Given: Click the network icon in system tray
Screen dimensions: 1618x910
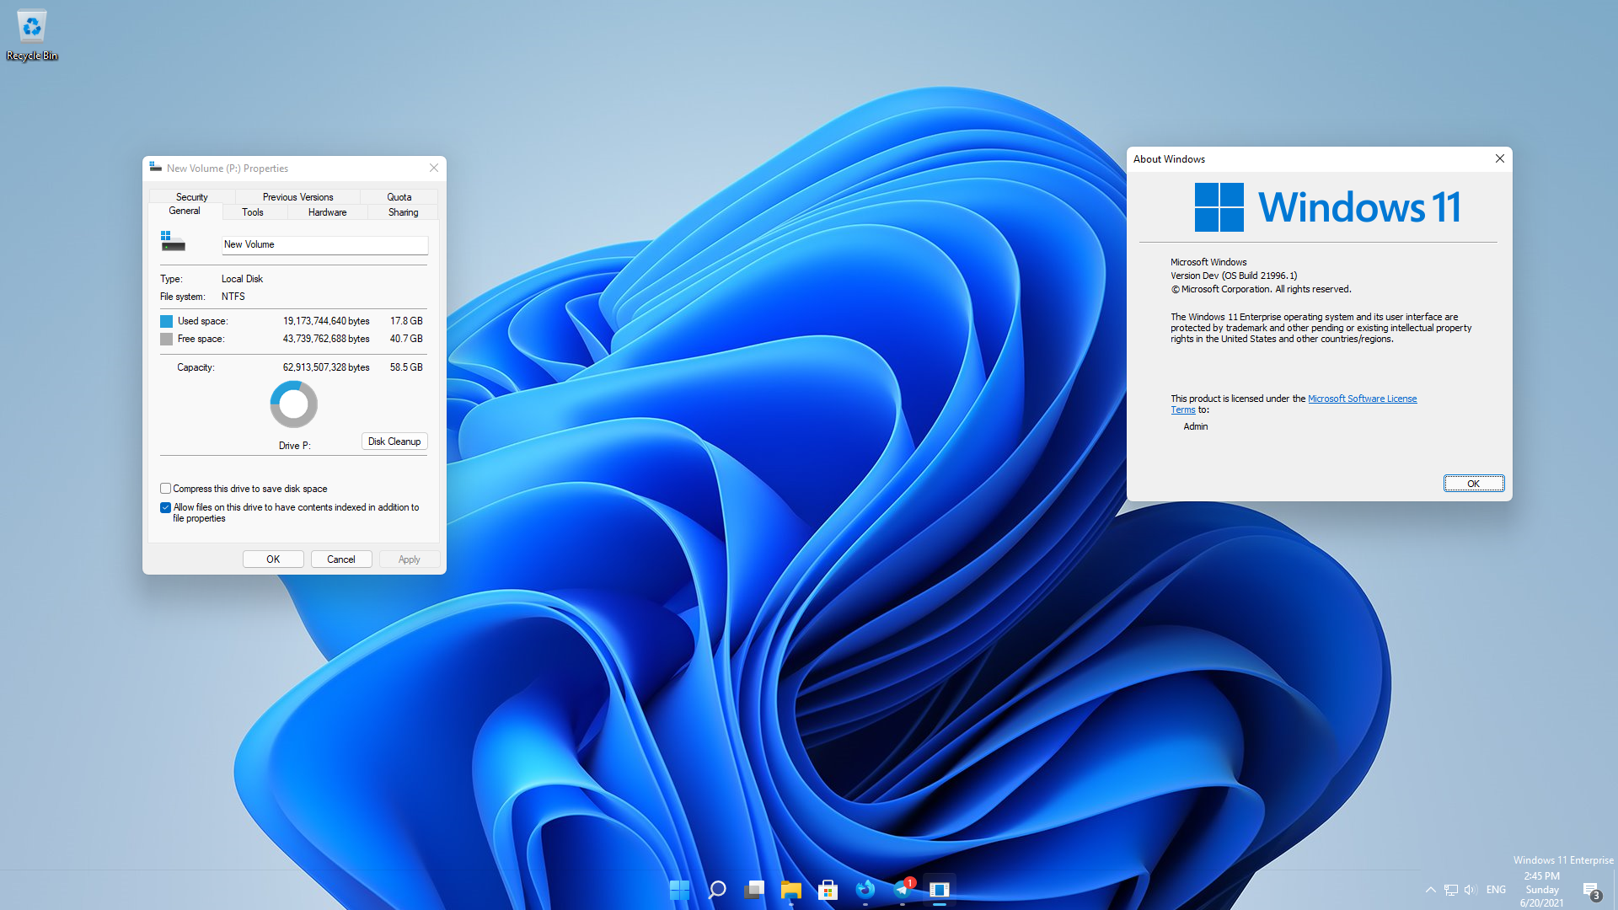Looking at the screenshot, I should tap(1451, 890).
